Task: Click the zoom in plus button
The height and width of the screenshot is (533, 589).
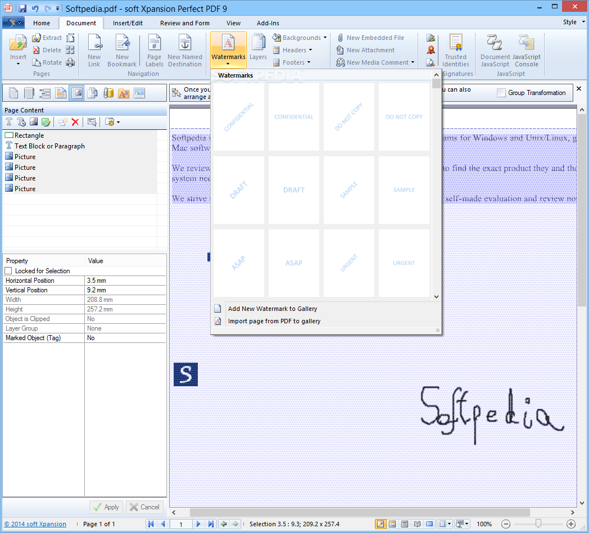Action: (x=571, y=524)
